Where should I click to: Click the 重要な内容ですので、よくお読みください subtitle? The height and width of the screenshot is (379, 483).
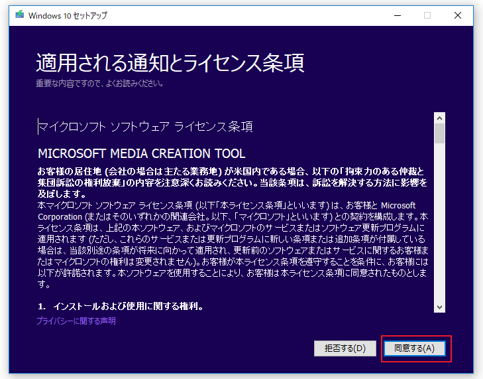pos(99,84)
